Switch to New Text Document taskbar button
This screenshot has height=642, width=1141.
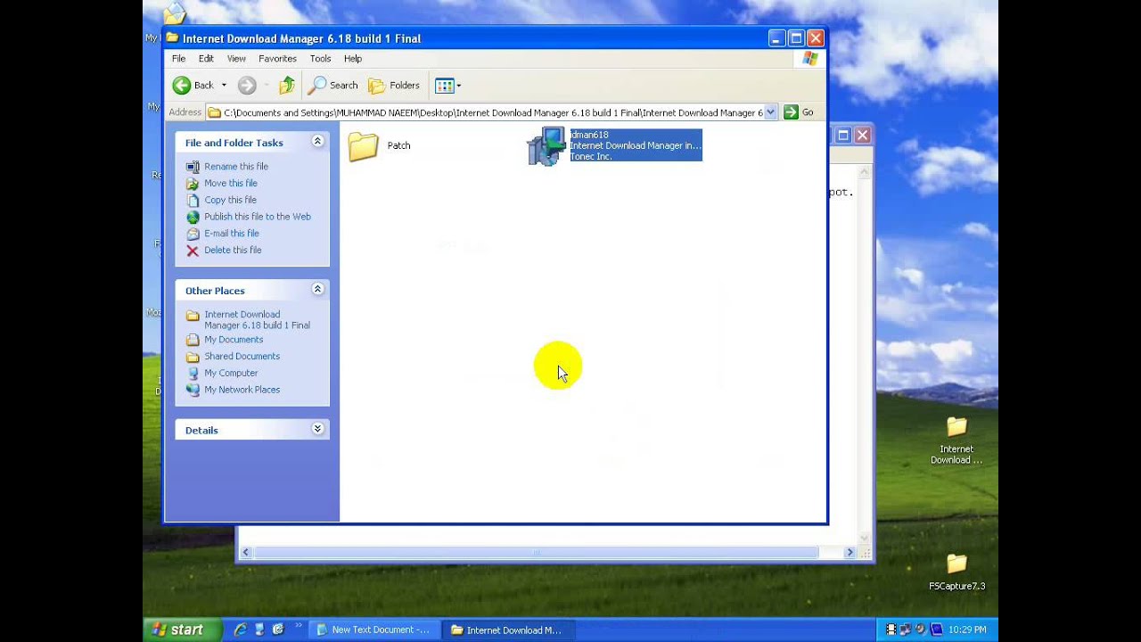point(375,630)
